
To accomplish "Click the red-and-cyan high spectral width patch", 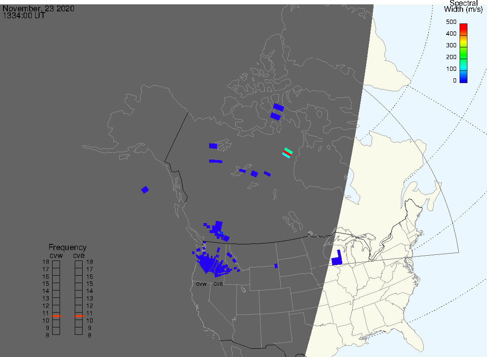I will [x=287, y=153].
